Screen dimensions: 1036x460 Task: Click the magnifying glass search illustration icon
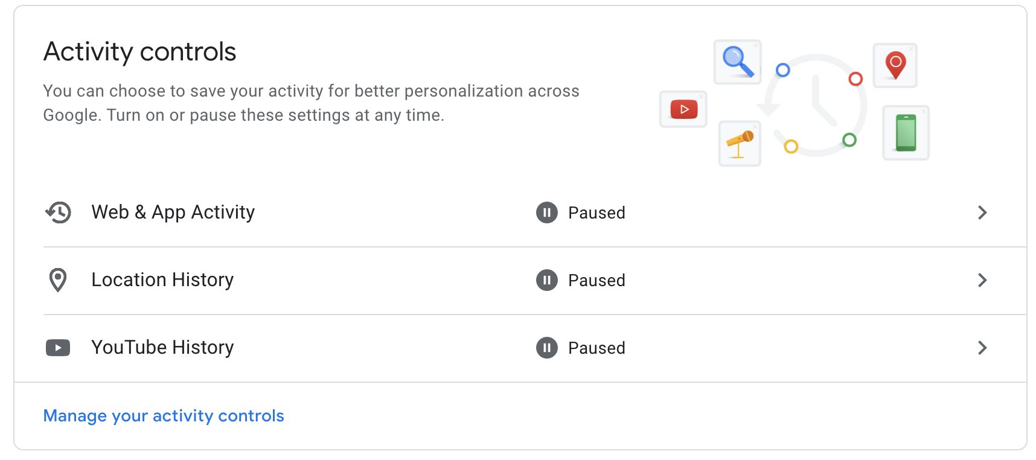(x=738, y=62)
